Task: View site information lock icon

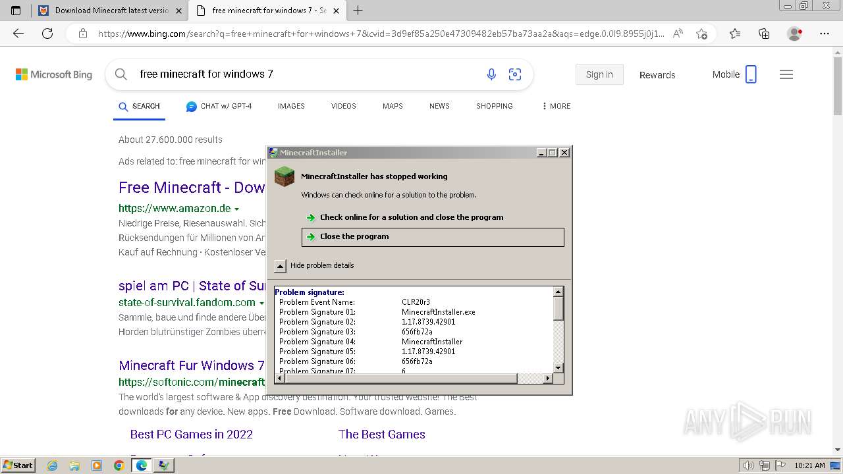Action: (x=82, y=34)
